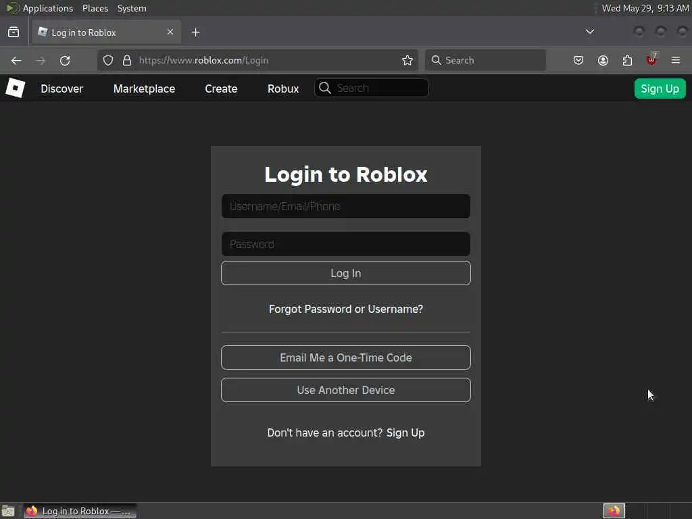
Task: Select the Log in to Roblox tab
Action: (x=106, y=32)
